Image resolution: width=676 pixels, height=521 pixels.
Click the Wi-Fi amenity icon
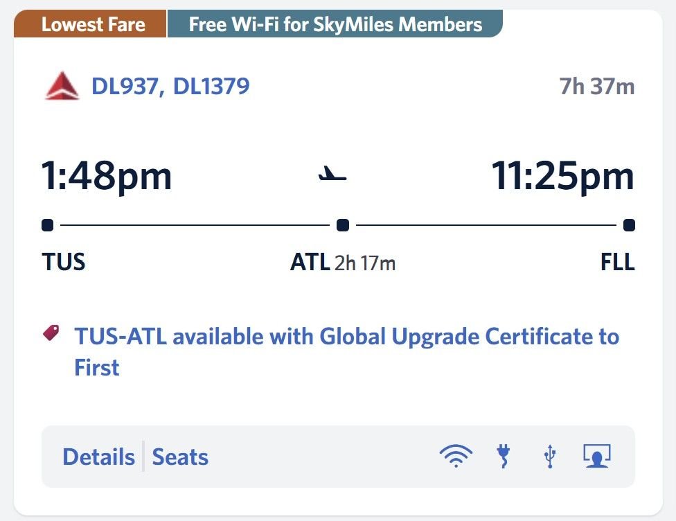456,457
